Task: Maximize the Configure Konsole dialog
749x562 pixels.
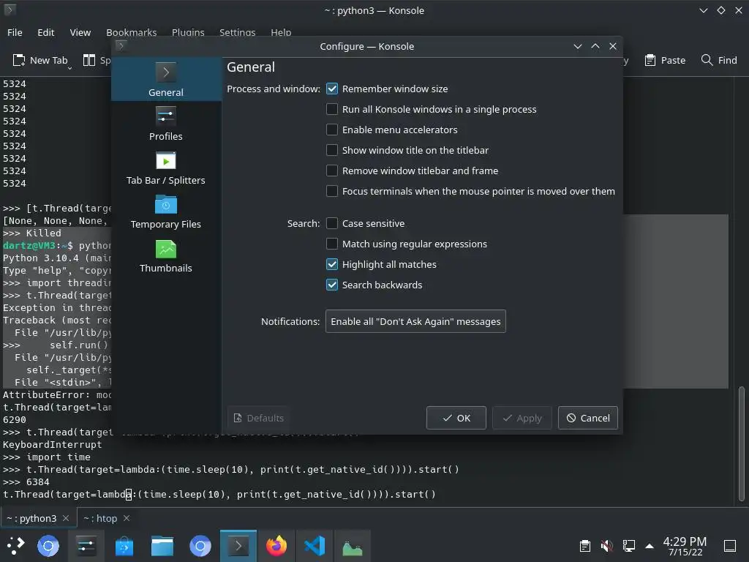Action: coord(595,46)
